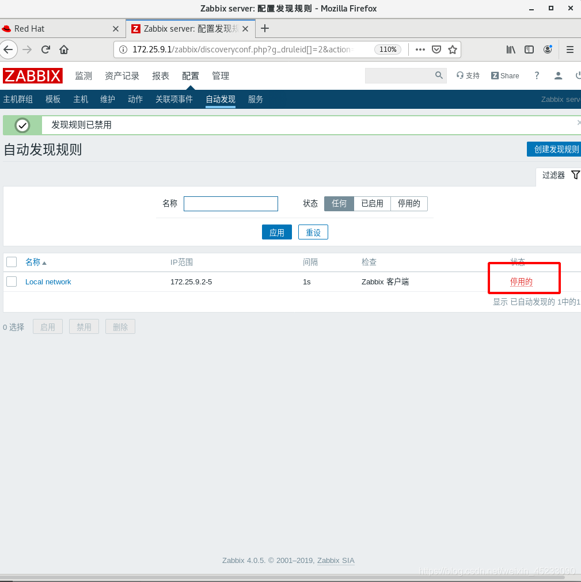Close the Red Hat tab
This screenshot has width=581, height=582.
[116, 29]
